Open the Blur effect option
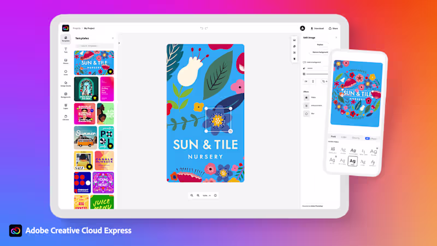This screenshot has width=437, height=246. point(309,114)
